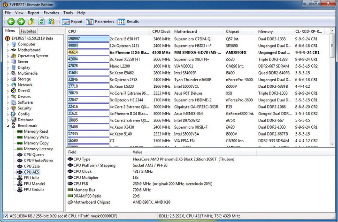The image size is (338, 222).
Task: Select the highlighted 46614 Phenom II score bar
Action: [x=88, y=53]
